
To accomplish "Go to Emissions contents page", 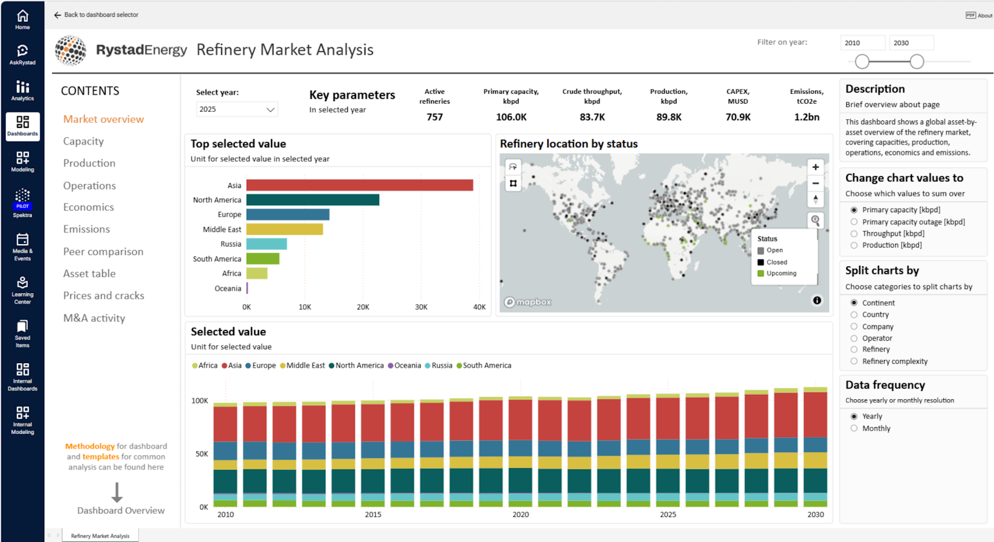I will click(86, 229).
